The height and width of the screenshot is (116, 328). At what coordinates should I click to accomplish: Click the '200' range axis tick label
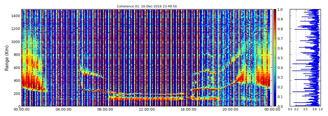click(x=16, y=93)
